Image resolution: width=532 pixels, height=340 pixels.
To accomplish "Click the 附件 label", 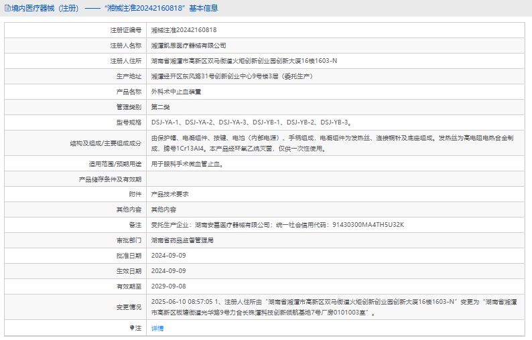I will [135, 194].
